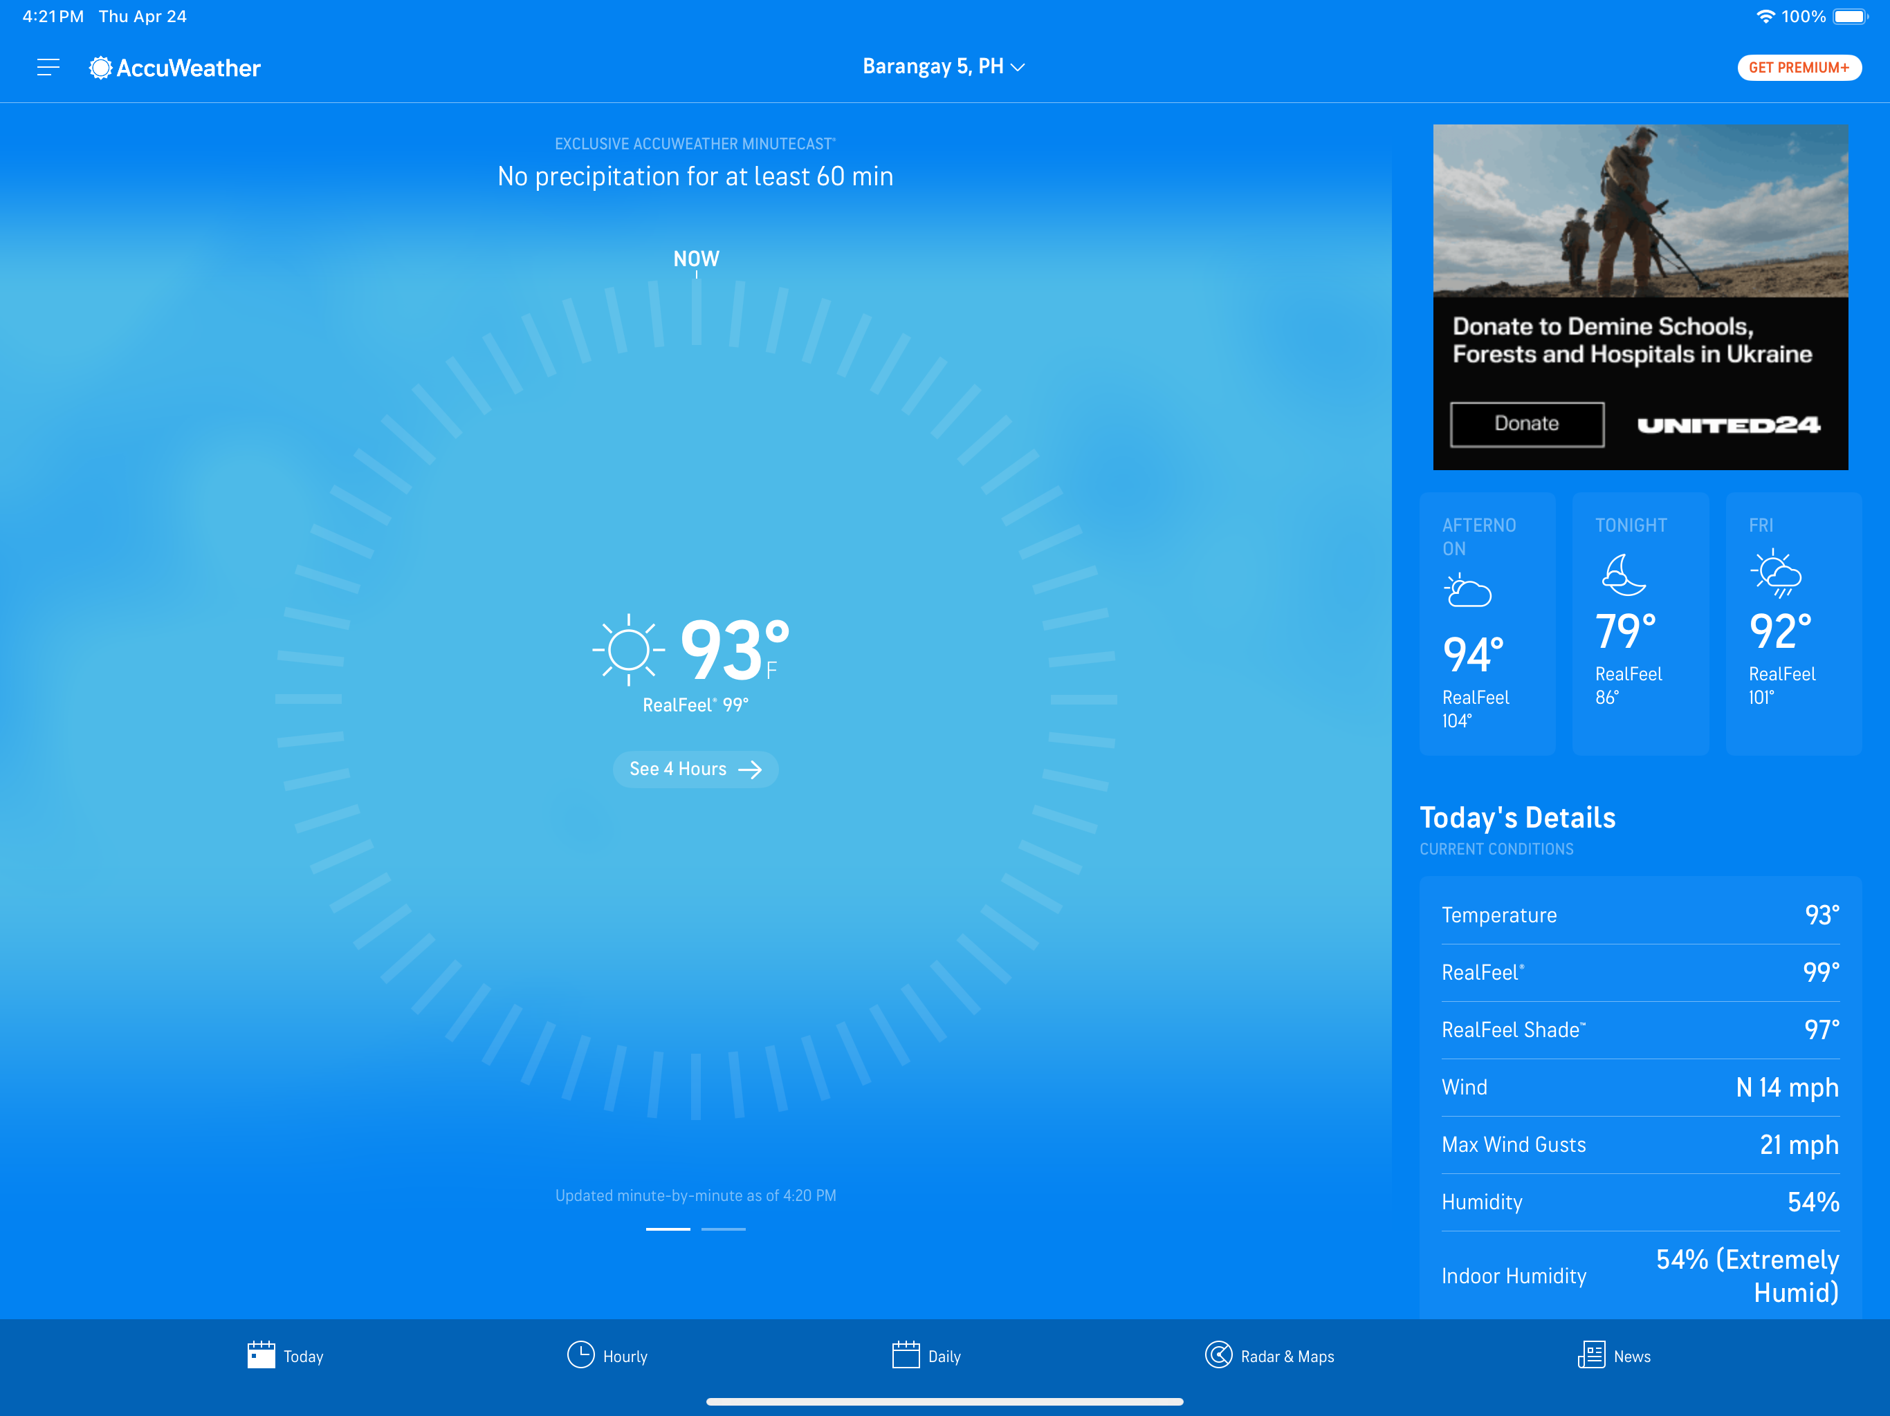Tap the Exclusive AccuWeather MinuteCast label
1890x1416 pixels.
tap(695, 144)
